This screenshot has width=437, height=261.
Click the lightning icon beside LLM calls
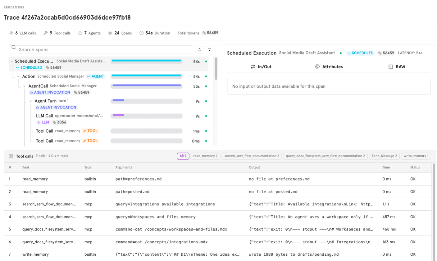pyautogui.click(x=11, y=33)
